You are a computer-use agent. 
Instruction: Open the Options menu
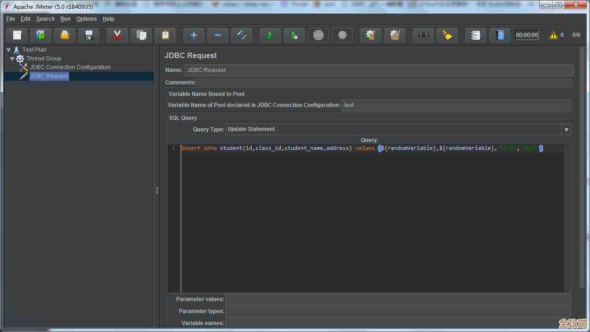(x=86, y=19)
